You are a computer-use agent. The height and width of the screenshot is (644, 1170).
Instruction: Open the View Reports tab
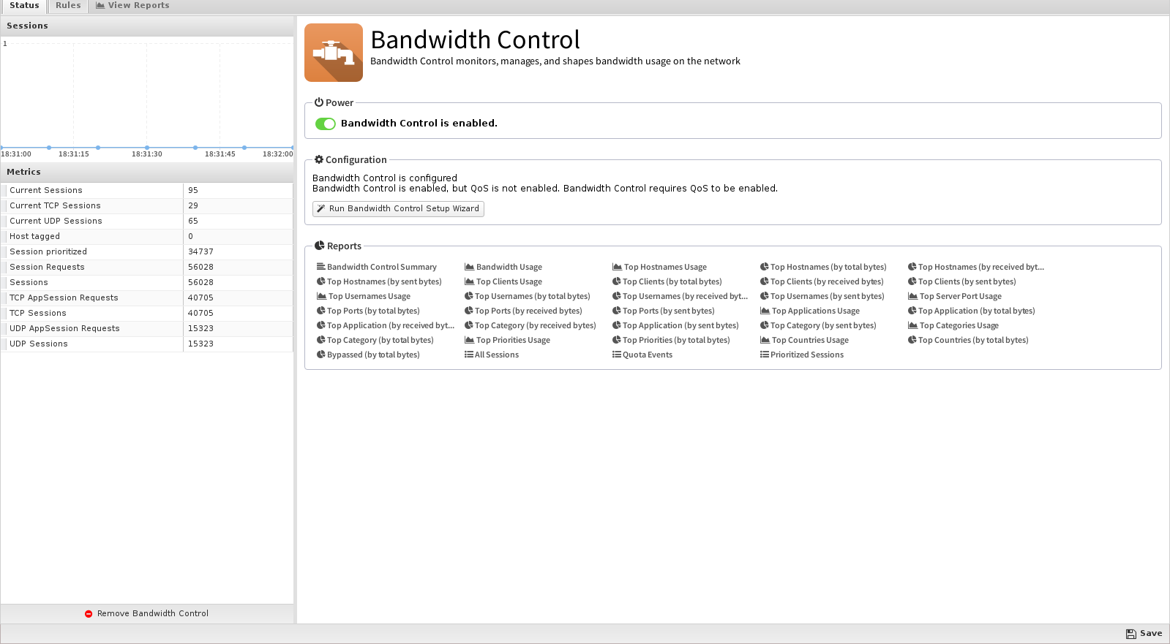[x=132, y=6]
